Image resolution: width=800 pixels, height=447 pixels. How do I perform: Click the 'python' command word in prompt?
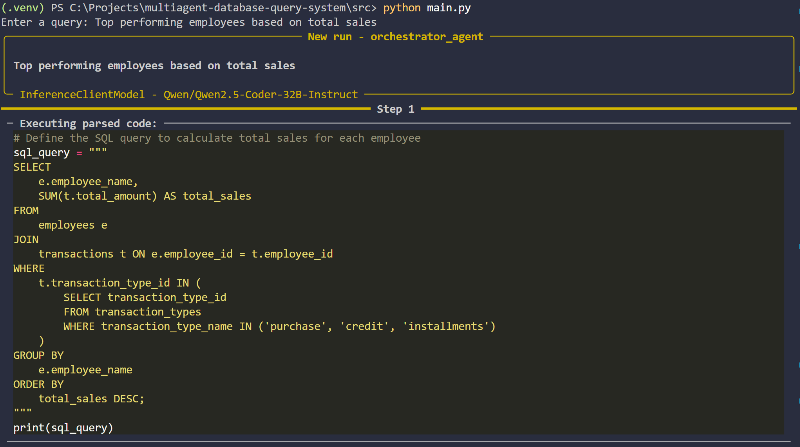point(402,8)
